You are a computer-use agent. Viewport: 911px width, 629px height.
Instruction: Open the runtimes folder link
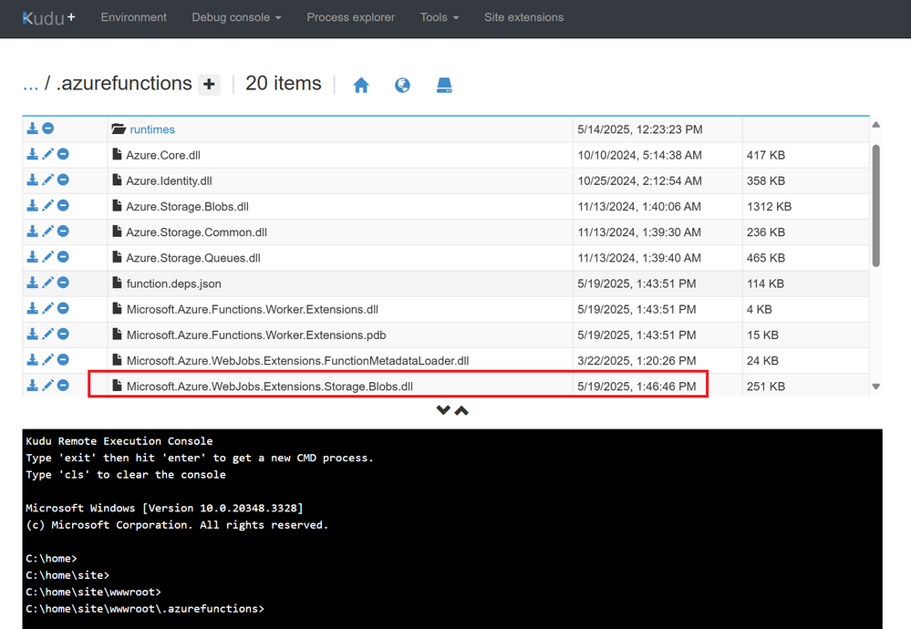coord(152,129)
